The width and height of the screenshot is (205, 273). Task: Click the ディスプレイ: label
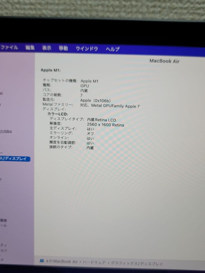tap(54, 109)
